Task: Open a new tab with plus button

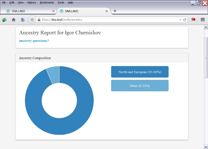Action: pos(115,11)
